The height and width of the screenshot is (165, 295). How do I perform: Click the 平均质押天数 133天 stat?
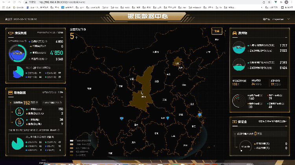coord(239,82)
